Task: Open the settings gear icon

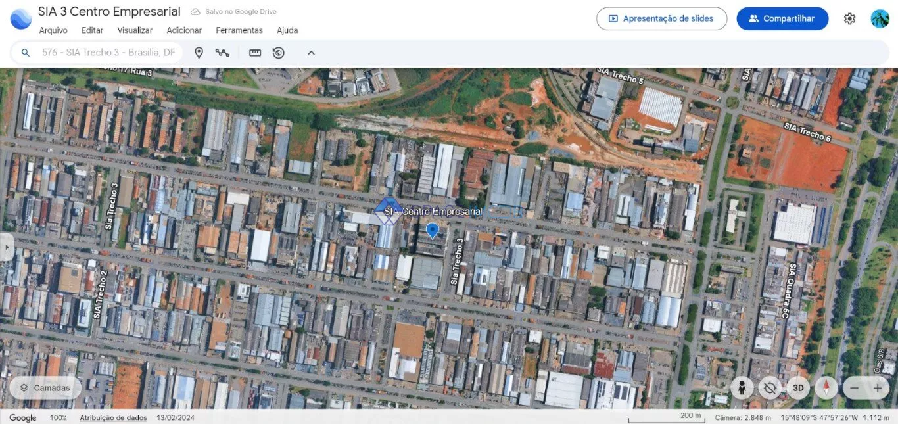Action: coord(849,18)
